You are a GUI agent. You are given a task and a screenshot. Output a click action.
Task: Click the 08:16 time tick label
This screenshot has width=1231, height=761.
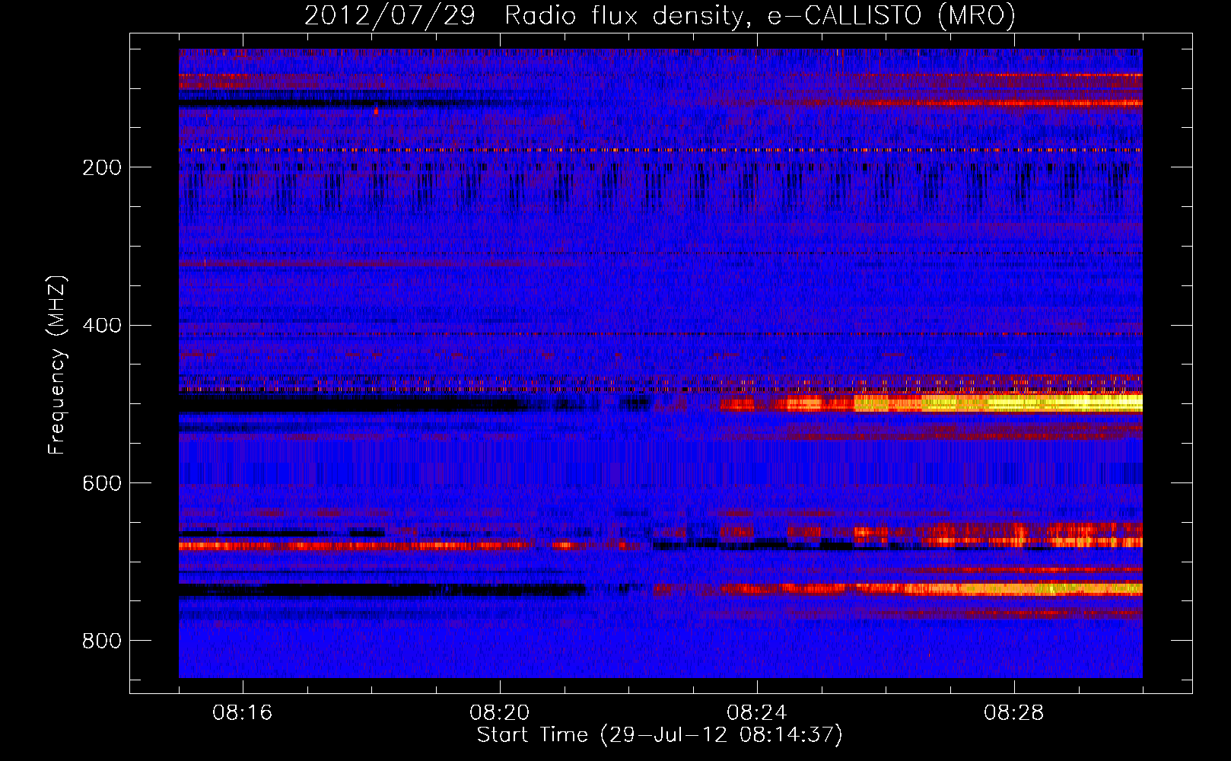(243, 713)
